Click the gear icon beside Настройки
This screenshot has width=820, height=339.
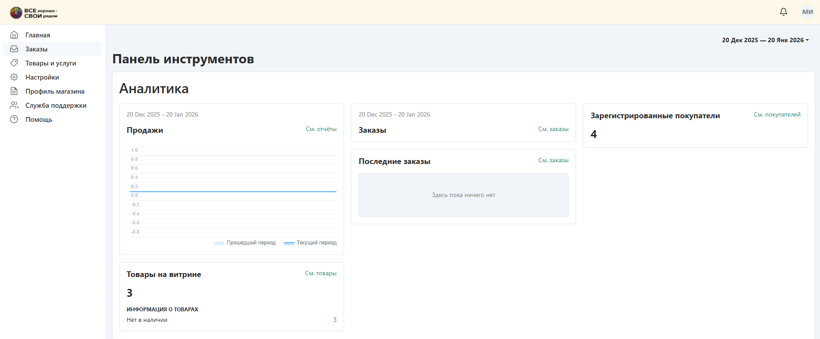tap(14, 77)
